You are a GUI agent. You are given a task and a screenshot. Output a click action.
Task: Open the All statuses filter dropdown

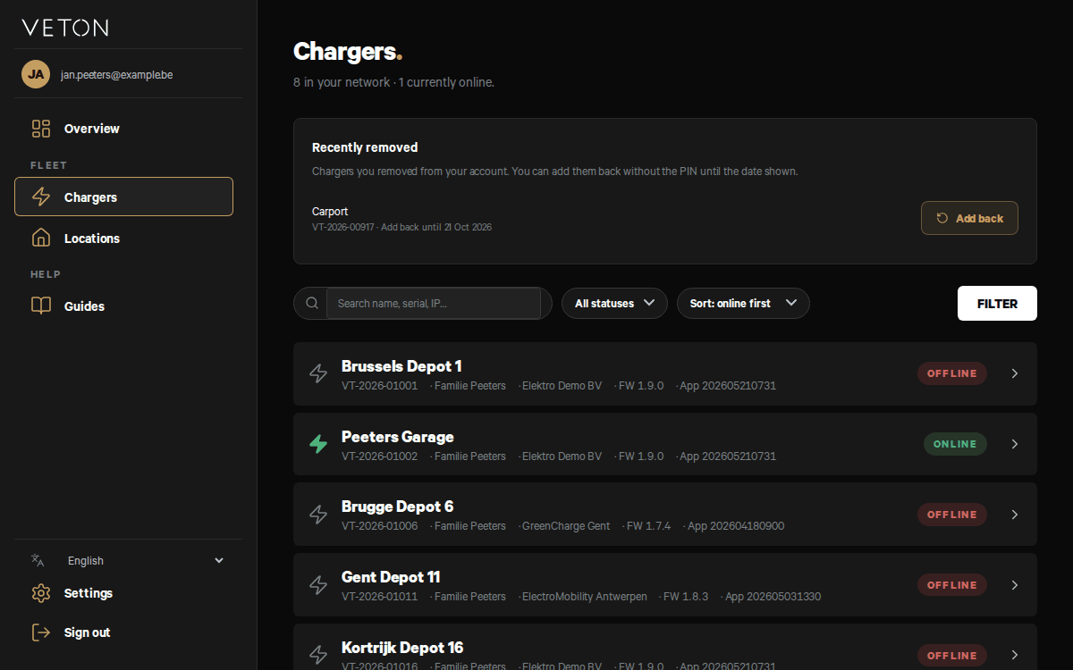pyautogui.click(x=614, y=303)
